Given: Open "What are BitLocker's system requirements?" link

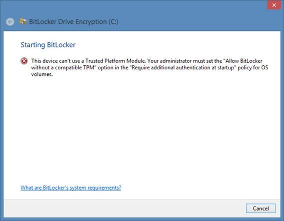Looking at the screenshot, I should tap(70, 188).
